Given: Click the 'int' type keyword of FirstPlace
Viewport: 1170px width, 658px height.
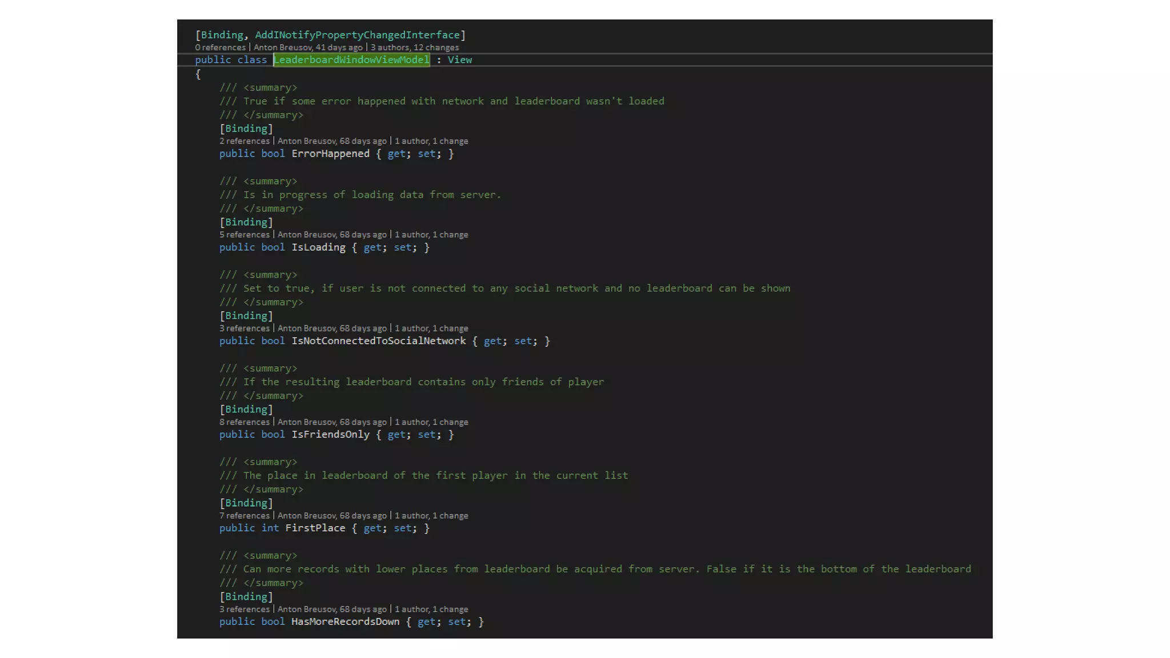Looking at the screenshot, I should point(270,528).
